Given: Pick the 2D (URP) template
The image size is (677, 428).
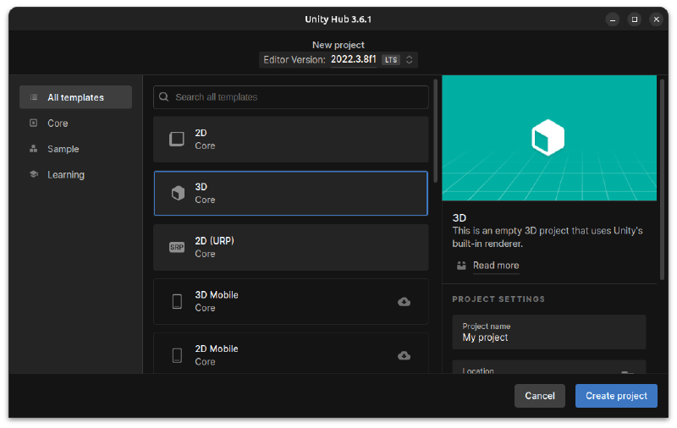Looking at the screenshot, I should coord(290,247).
